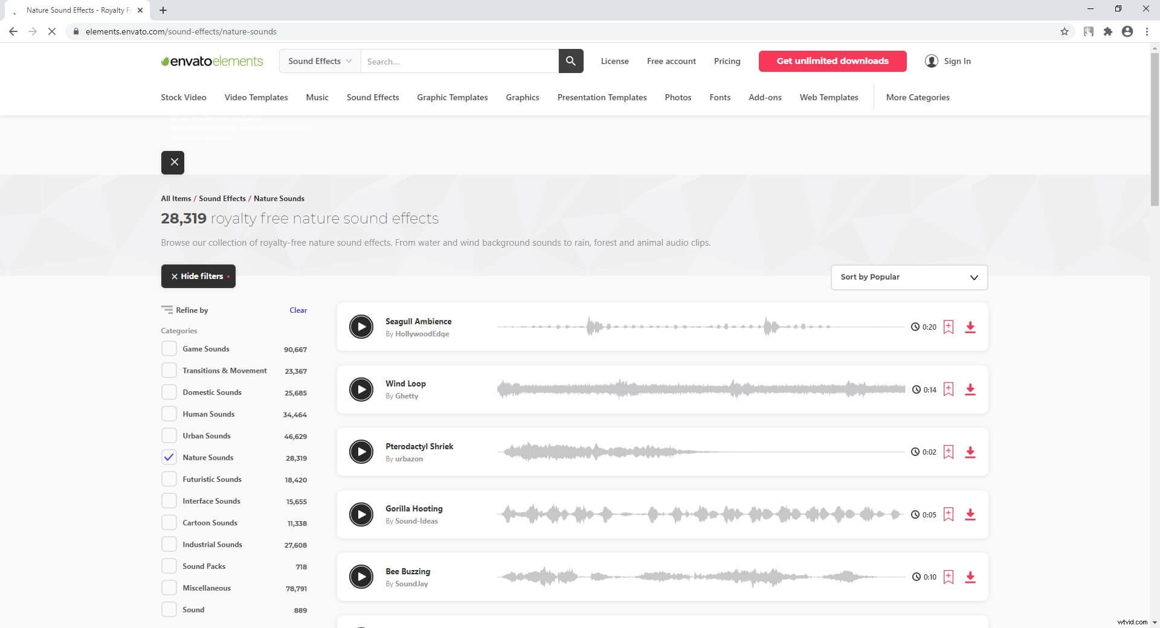Add Seagull Ambience to collection
The height and width of the screenshot is (628, 1160).
click(x=949, y=327)
